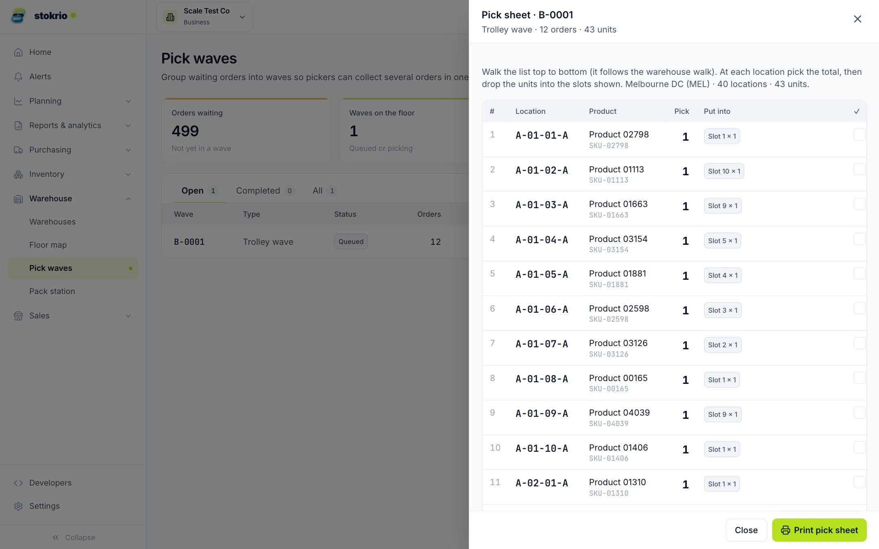Click the Queued status badge

pos(351,242)
